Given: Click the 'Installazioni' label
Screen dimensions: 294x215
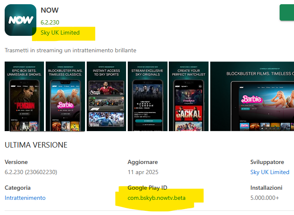Looking at the screenshot, I should [x=267, y=188].
